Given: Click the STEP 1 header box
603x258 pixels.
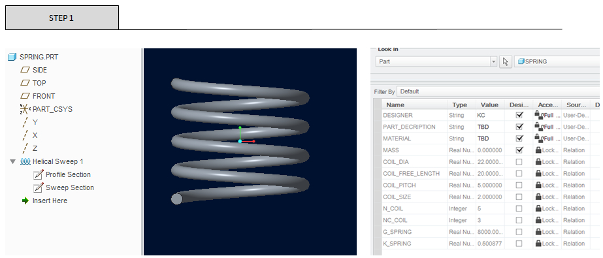Looking at the screenshot, I should pyautogui.click(x=62, y=18).
